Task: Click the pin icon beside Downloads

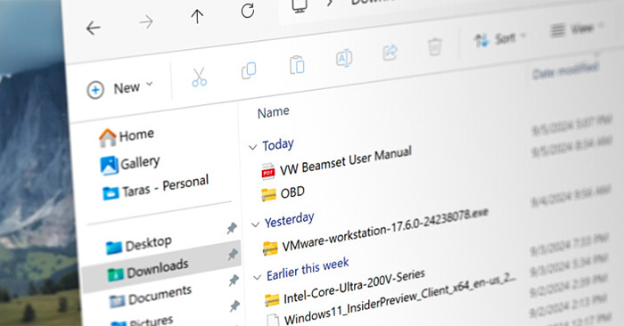Action: click(x=233, y=254)
